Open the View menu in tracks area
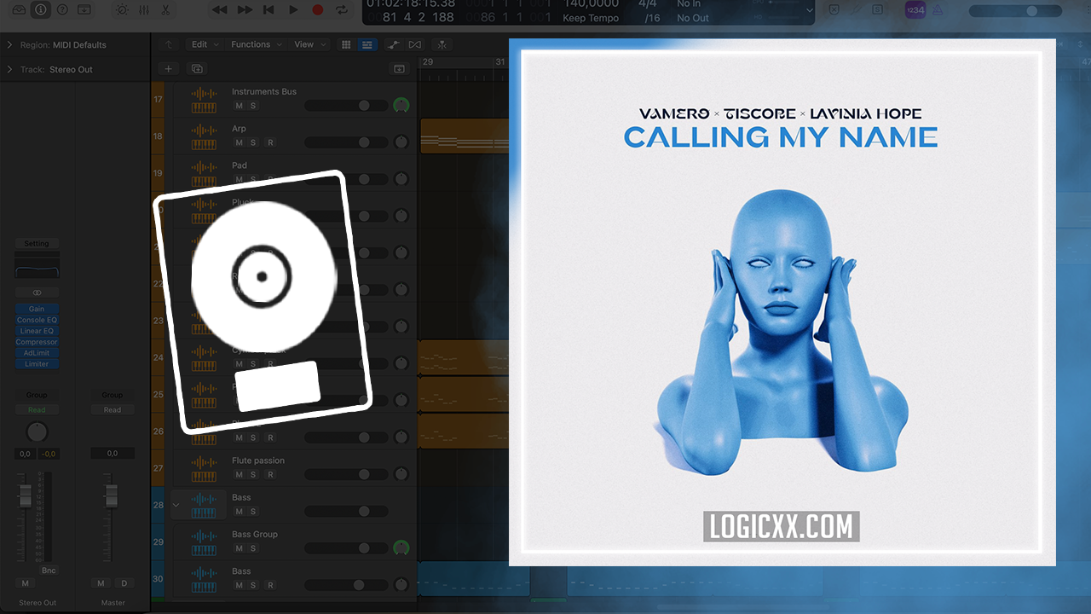Screen dimensions: 1091x614 coord(309,44)
